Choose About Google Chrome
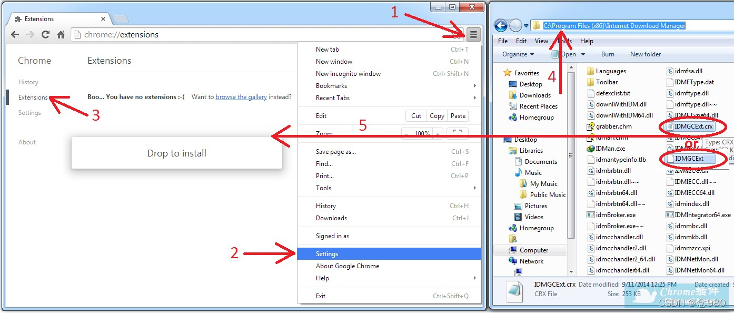This screenshot has width=734, height=313. (x=389, y=266)
